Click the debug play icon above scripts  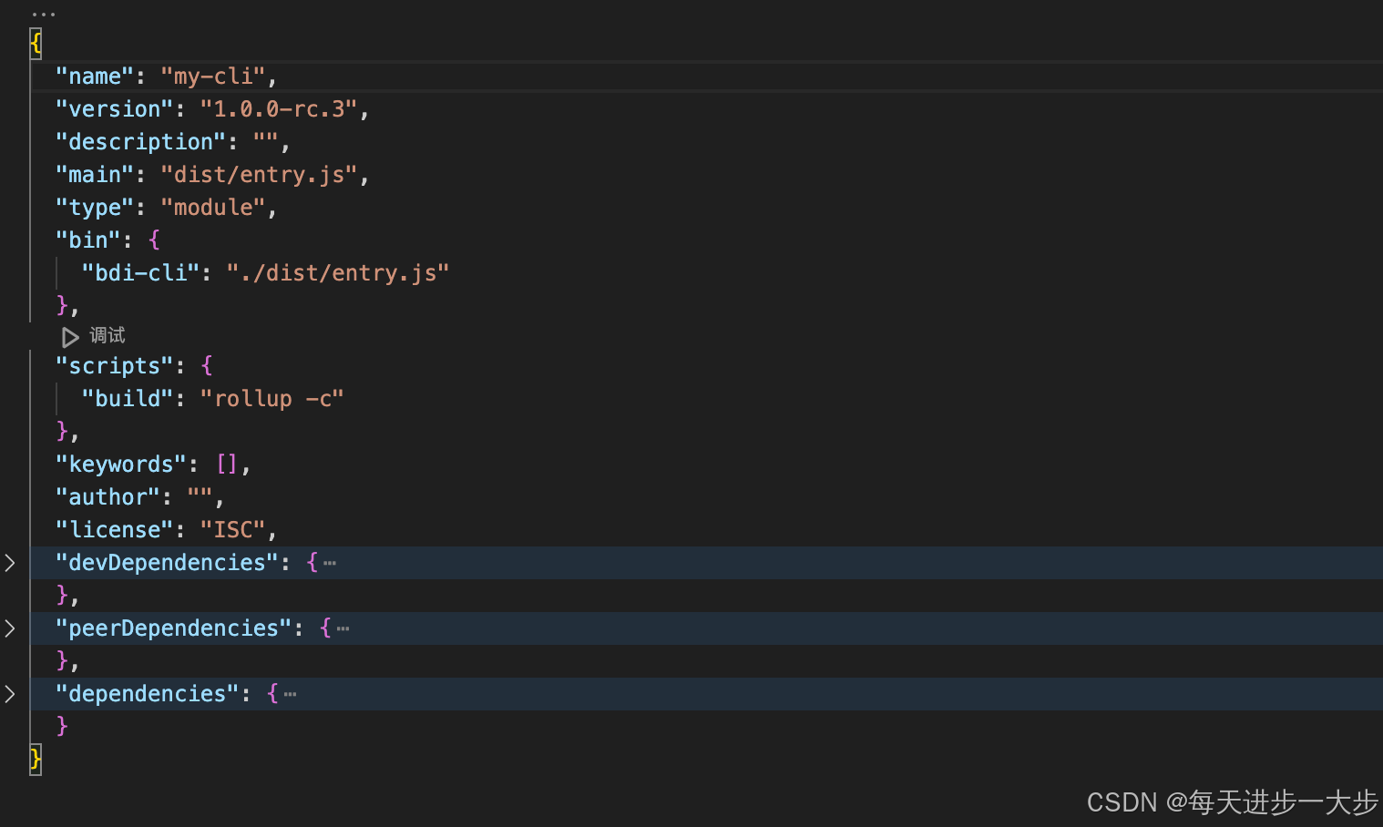70,337
